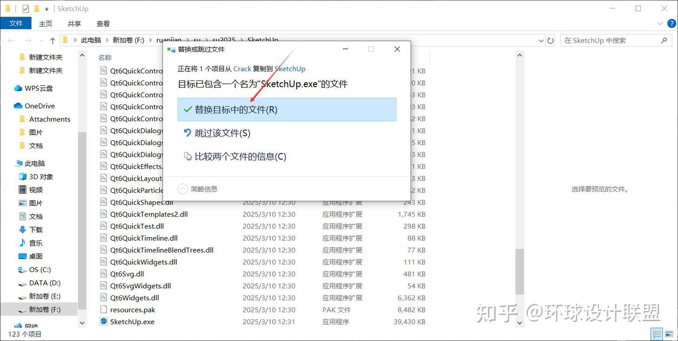This screenshot has width=678, height=341.
Task: Click the OneDrive icon in the sidebar
Action: coord(17,105)
